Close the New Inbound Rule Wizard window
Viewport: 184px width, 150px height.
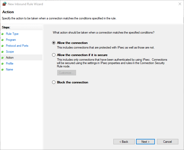coord(179,4)
